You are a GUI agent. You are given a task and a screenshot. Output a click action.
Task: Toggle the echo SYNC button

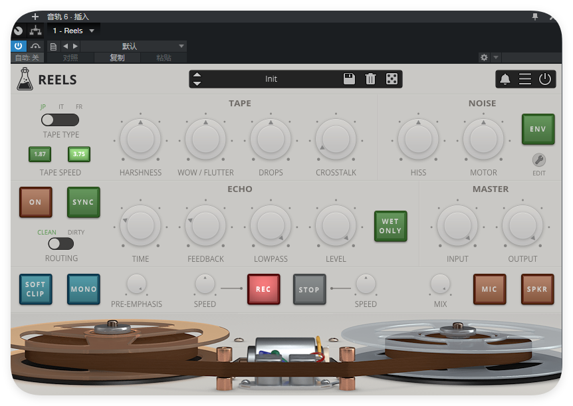click(83, 202)
